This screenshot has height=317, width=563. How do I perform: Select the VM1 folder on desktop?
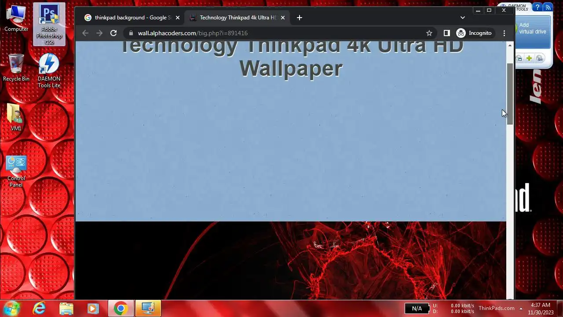pyautogui.click(x=16, y=118)
